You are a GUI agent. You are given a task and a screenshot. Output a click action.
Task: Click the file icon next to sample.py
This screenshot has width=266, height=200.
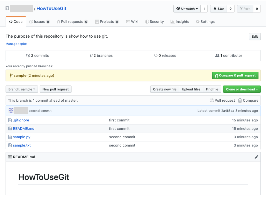(x=10, y=137)
